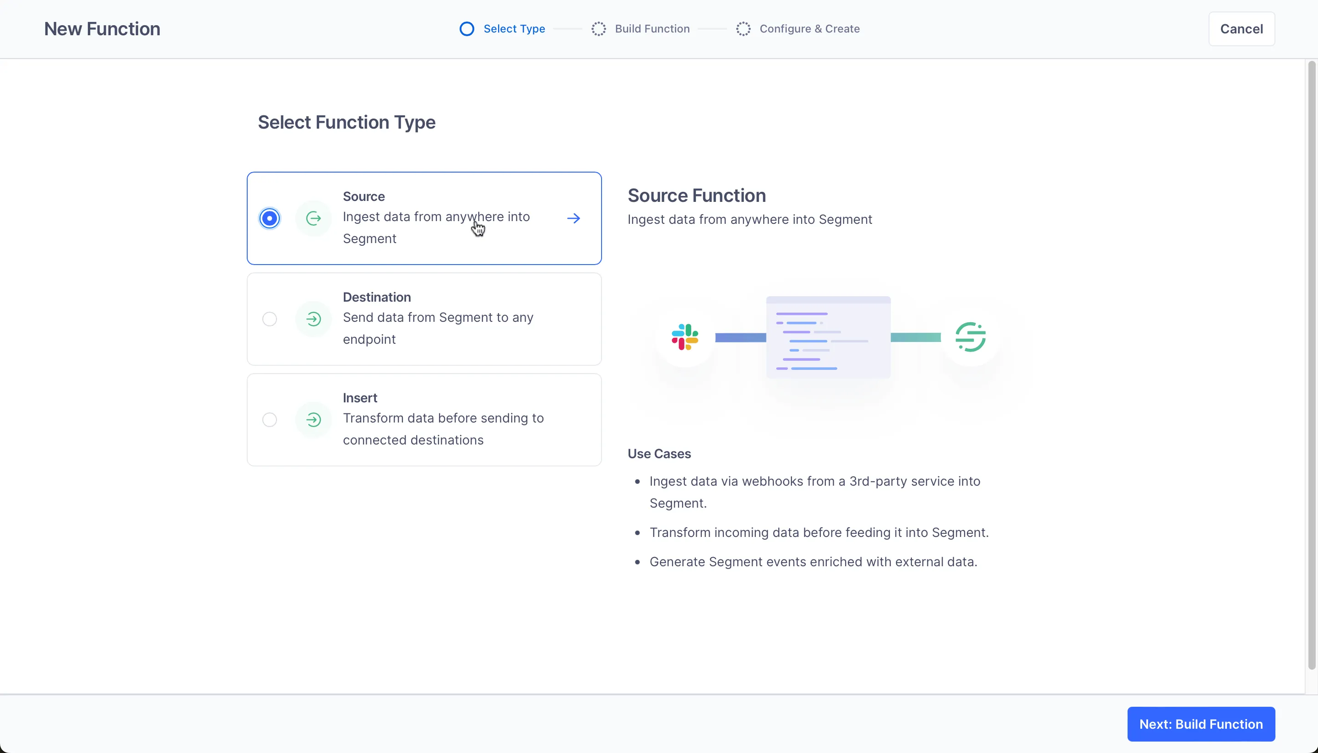Click the vertical page scrollbar

(1311, 362)
